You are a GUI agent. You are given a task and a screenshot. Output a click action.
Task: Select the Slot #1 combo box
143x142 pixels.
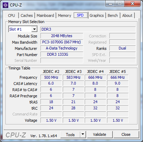point(23,29)
